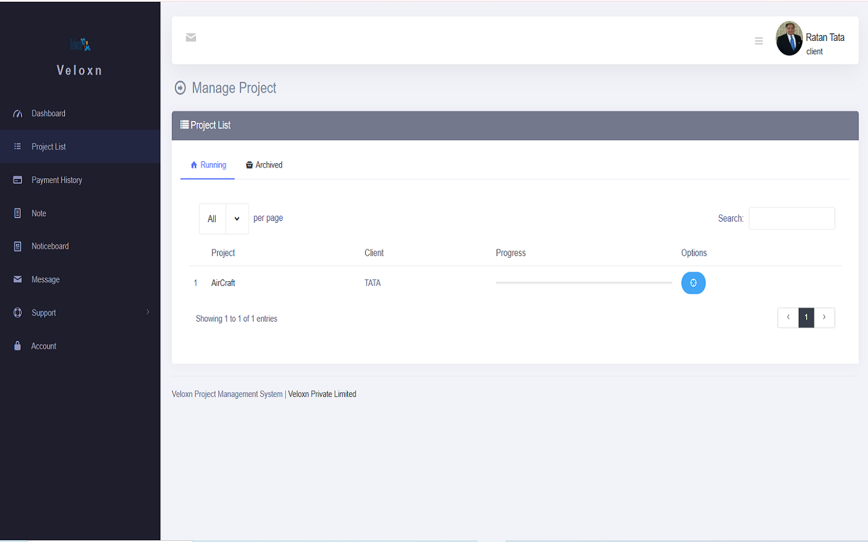Select page 1 in pagination
Screen dimensions: 868x542
806,317
